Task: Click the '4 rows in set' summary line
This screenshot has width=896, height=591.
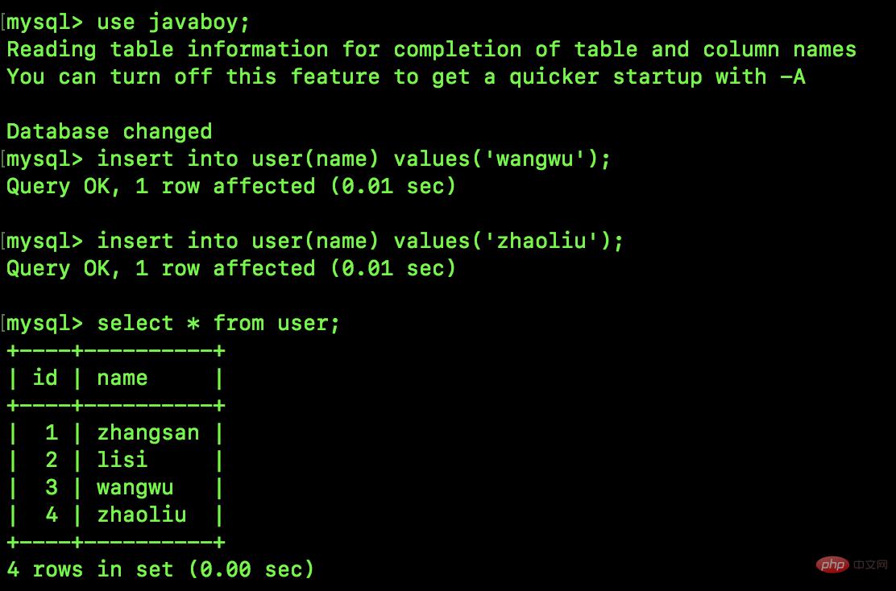Action: [x=160, y=569]
